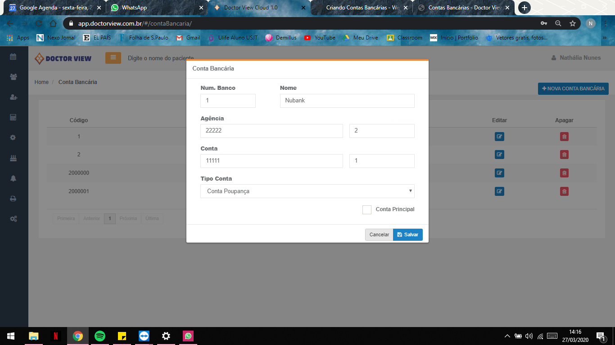Click the printer icon in sidebar

(x=13, y=199)
